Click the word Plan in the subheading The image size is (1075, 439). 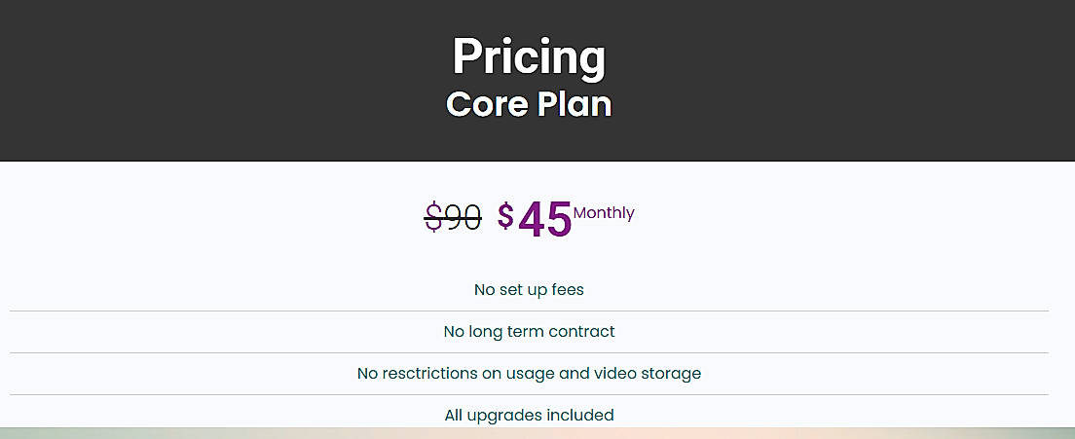point(570,104)
